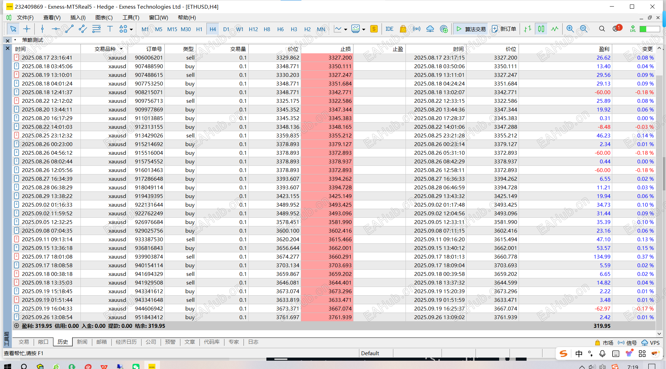Open 信号 link in status area
666x369 pixels.
(627, 343)
